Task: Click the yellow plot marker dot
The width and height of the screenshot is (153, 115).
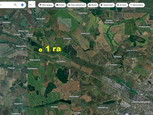Action: coord(40,50)
